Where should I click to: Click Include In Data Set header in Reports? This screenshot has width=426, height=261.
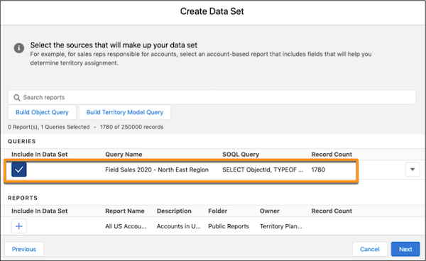coord(39,211)
